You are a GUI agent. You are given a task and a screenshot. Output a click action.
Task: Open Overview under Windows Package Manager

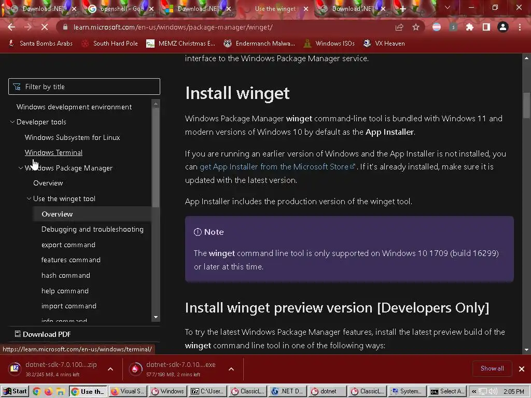[x=48, y=183]
